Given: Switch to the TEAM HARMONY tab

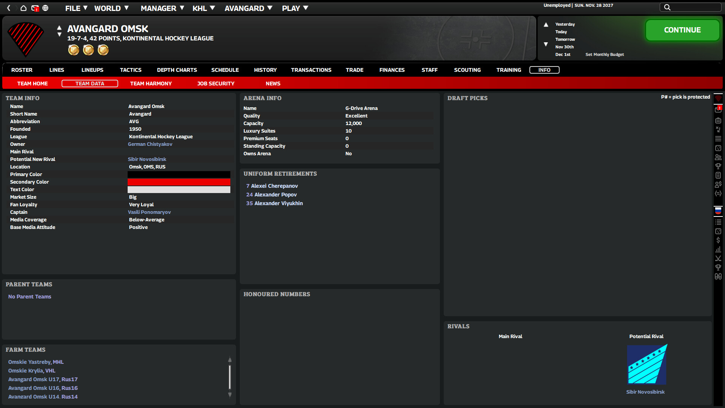Looking at the screenshot, I should click(151, 83).
